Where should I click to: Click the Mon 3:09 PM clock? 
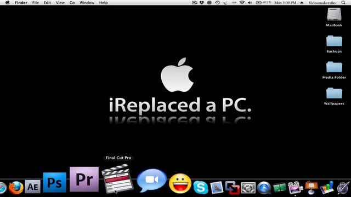[x=285, y=3]
